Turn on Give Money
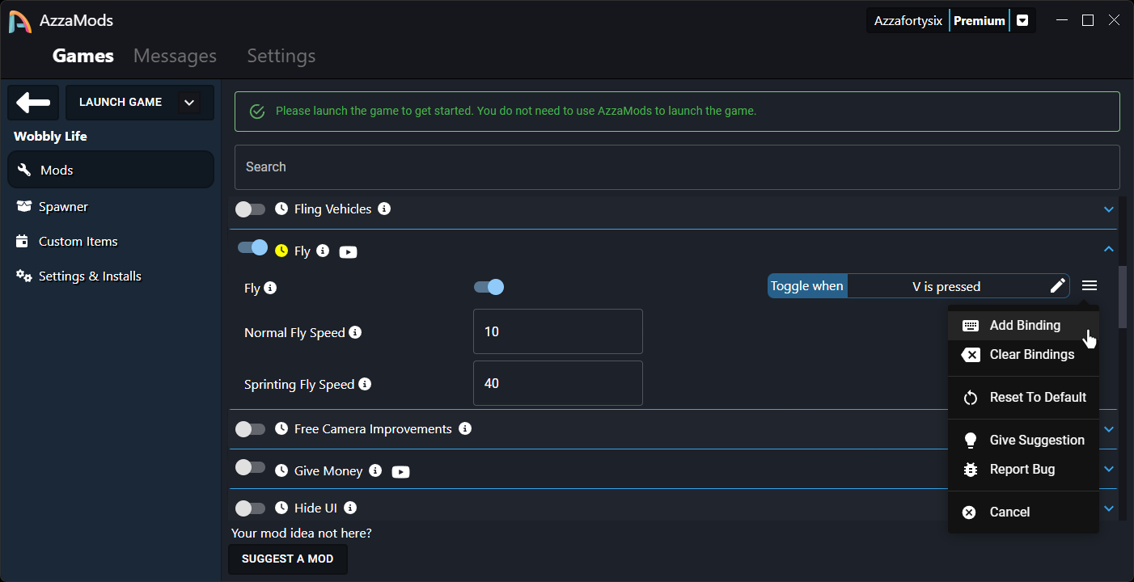Image resolution: width=1134 pixels, height=582 pixels. [250, 468]
